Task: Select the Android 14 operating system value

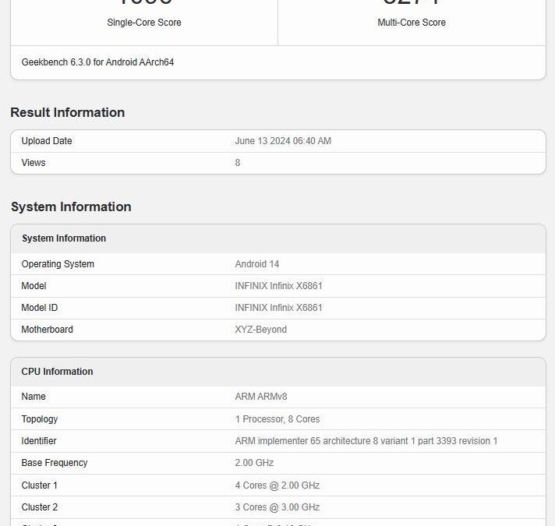Action: click(x=256, y=264)
